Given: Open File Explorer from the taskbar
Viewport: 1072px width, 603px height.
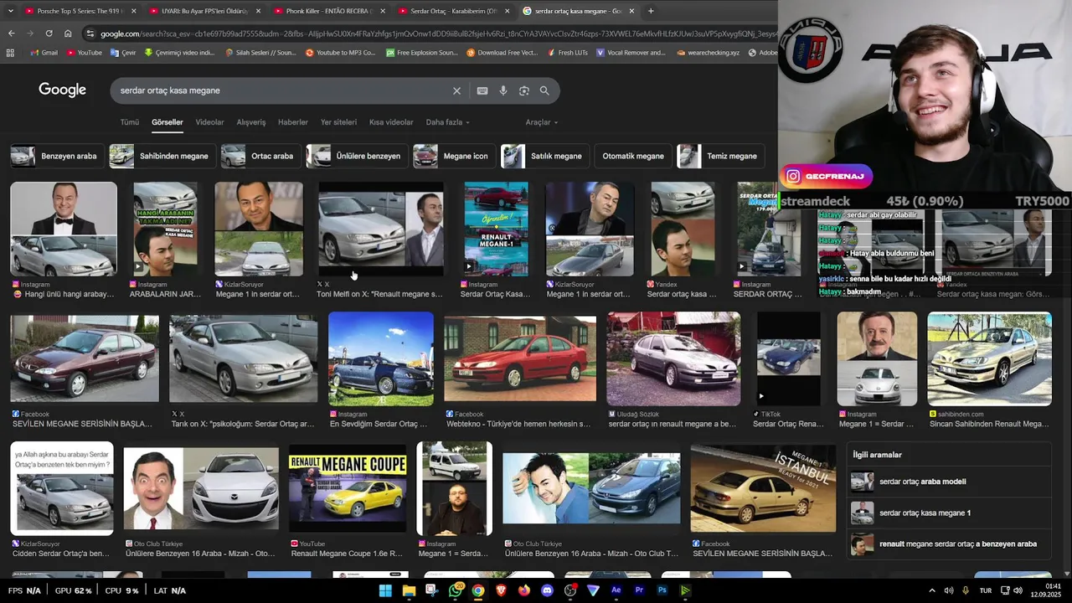Looking at the screenshot, I should pos(409,590).
